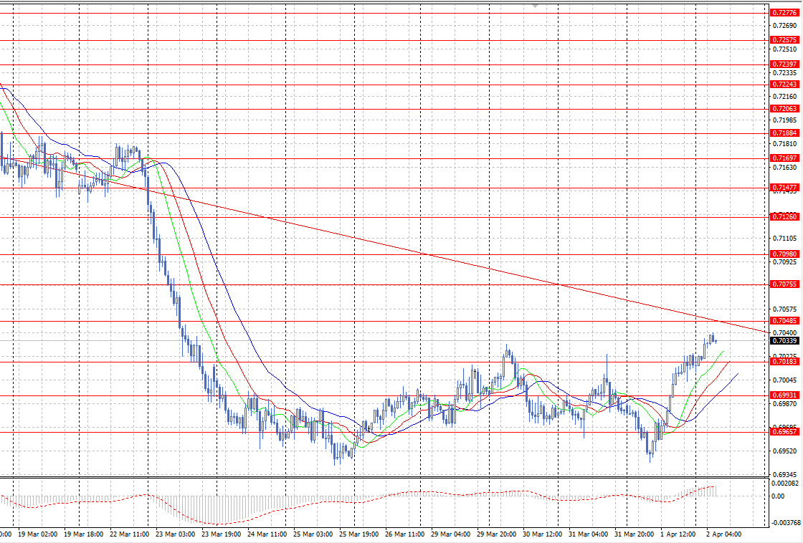Select the 0.72160 price scale value
This screenshot has height=543, width=803.
tap(784, 97)
